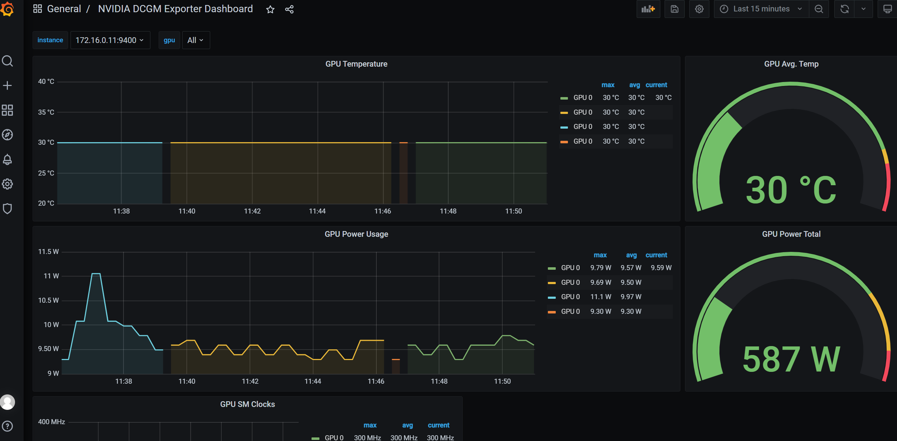Open Server Admin shield icon

tap(7, 208)
